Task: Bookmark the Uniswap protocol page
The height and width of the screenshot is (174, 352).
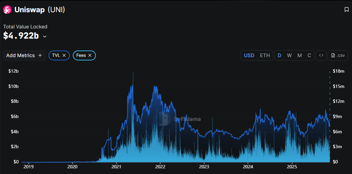Action: click(346, 10)
